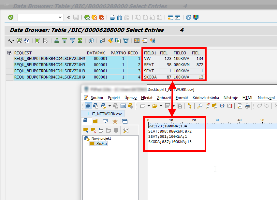
Task: Click the Total sigma icon
Action: click(80, 41)
